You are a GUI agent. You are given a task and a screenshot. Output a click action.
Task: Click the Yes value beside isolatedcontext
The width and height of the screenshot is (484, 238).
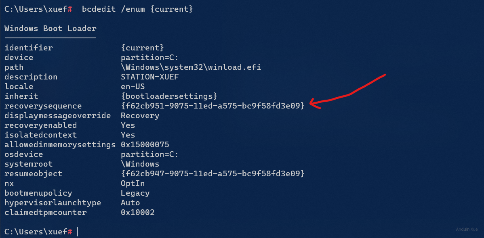click(128, 135)
